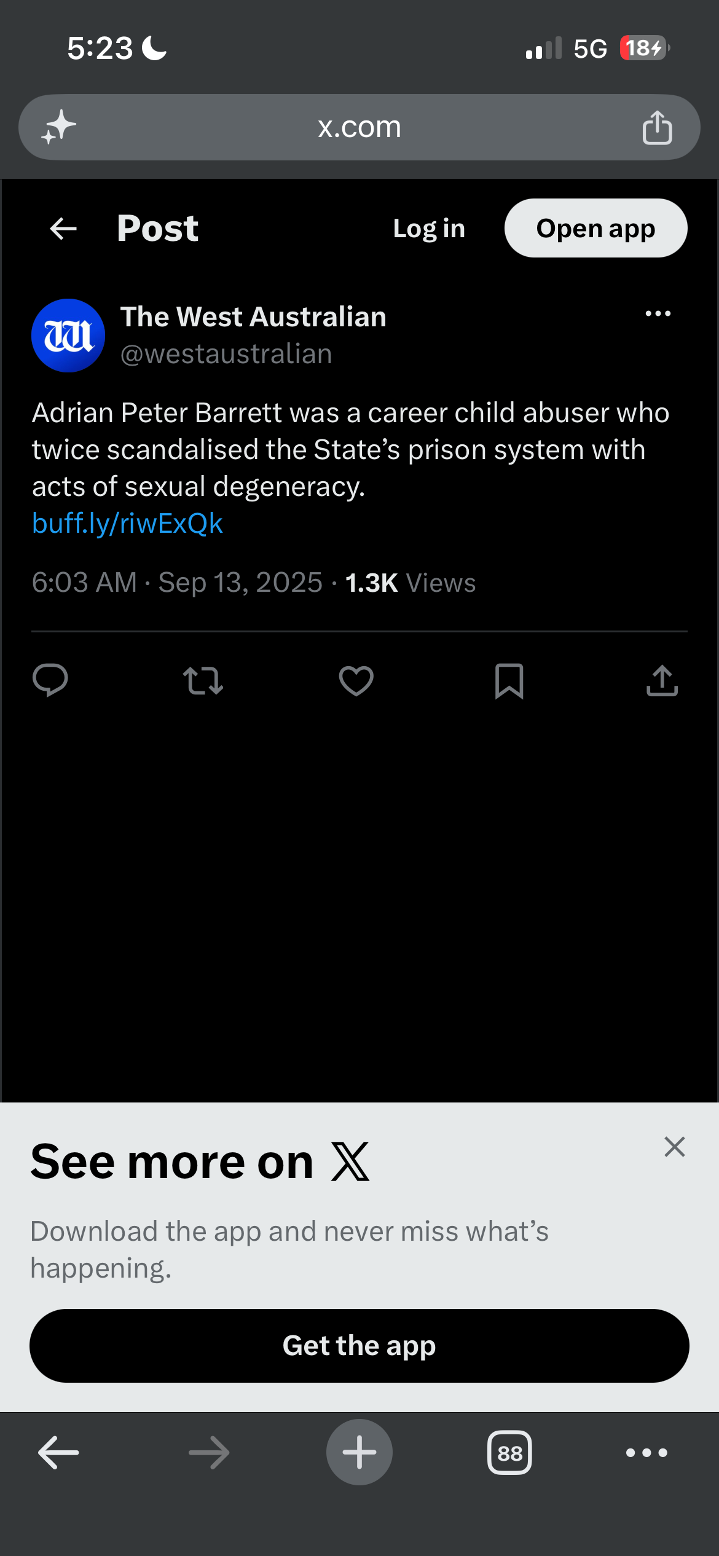
Task: Tap the Get the app button
Action: (x=359, y=1346)
